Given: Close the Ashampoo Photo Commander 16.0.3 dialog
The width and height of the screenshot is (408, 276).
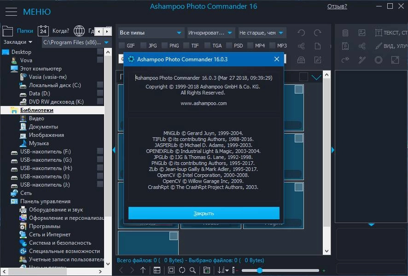Looking at the screenshot, I should 277,59.
